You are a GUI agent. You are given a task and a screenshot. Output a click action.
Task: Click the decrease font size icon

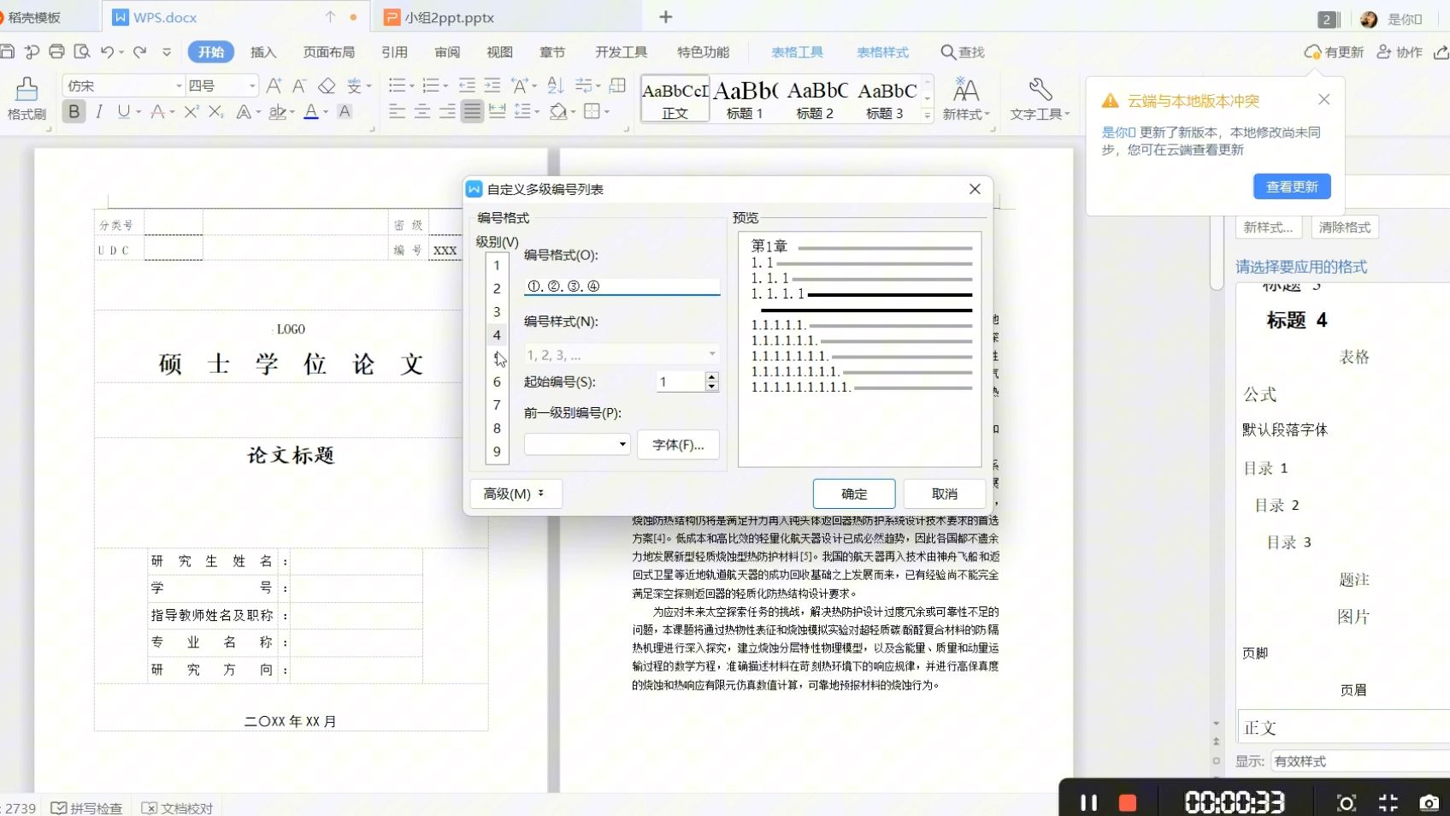[x=299, y=86]
